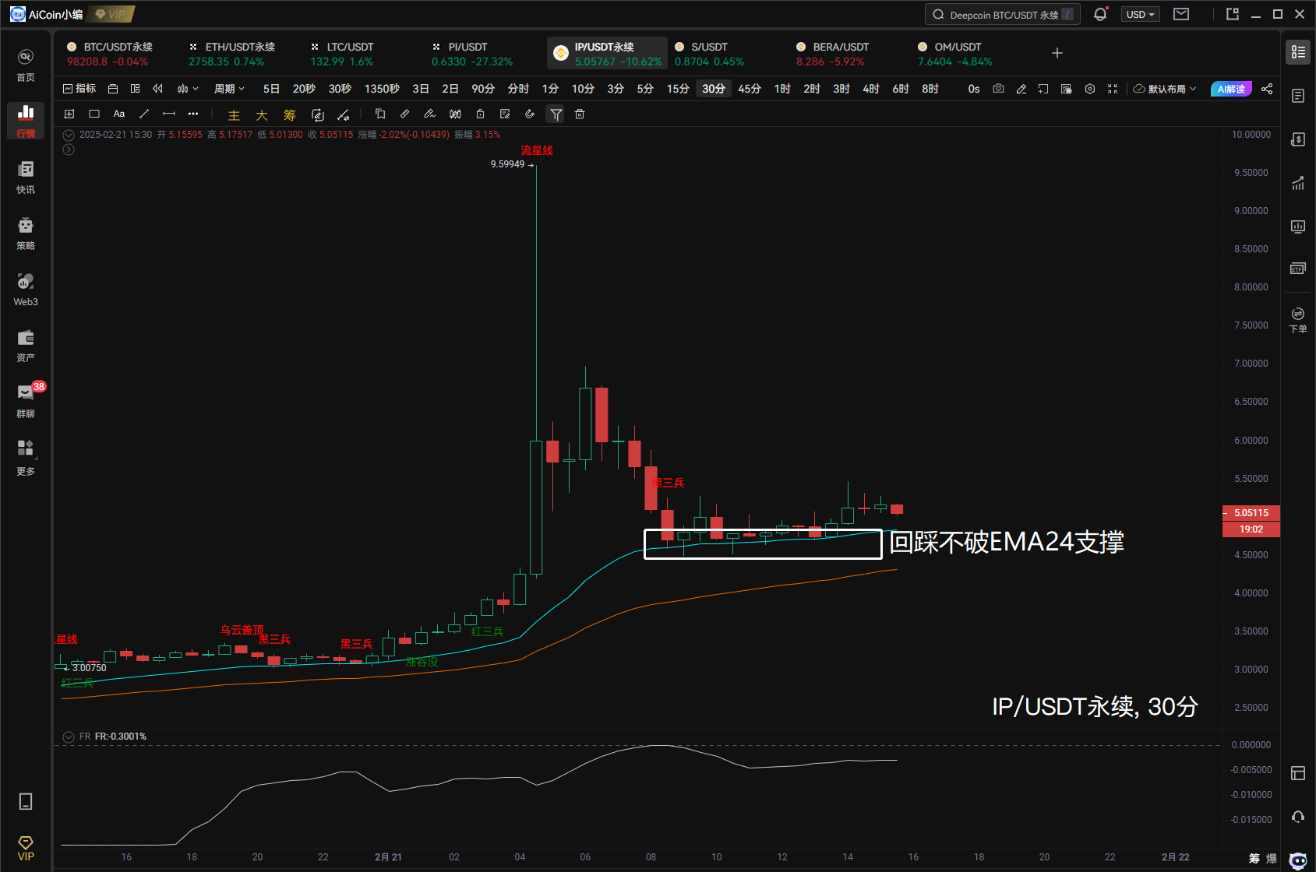
Task: Open the 周期 period dropdown
Action: click(230, 89)
